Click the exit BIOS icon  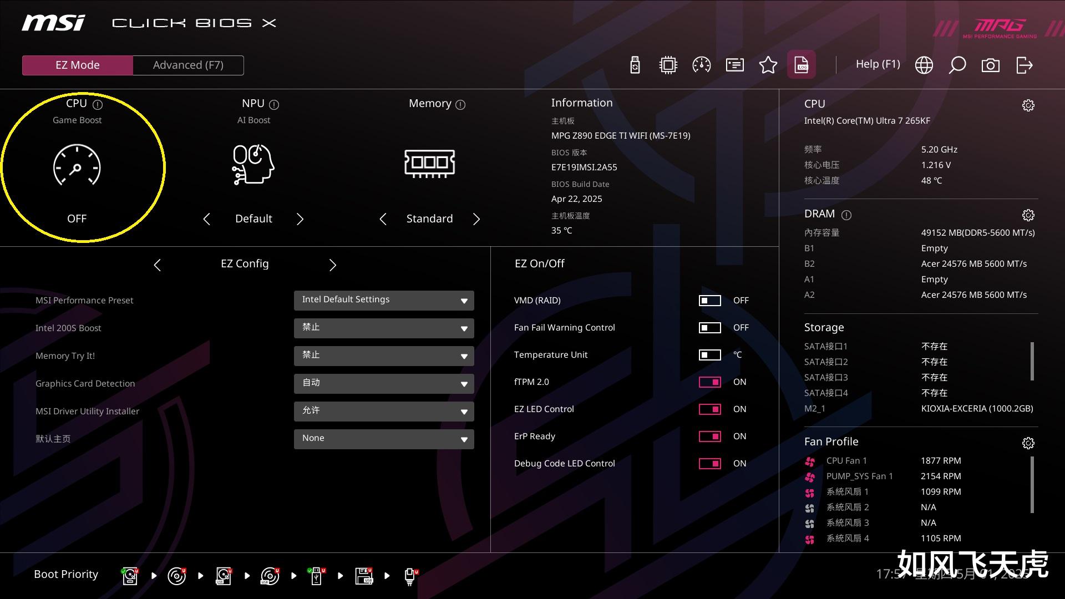click(x=1025, y=65)
